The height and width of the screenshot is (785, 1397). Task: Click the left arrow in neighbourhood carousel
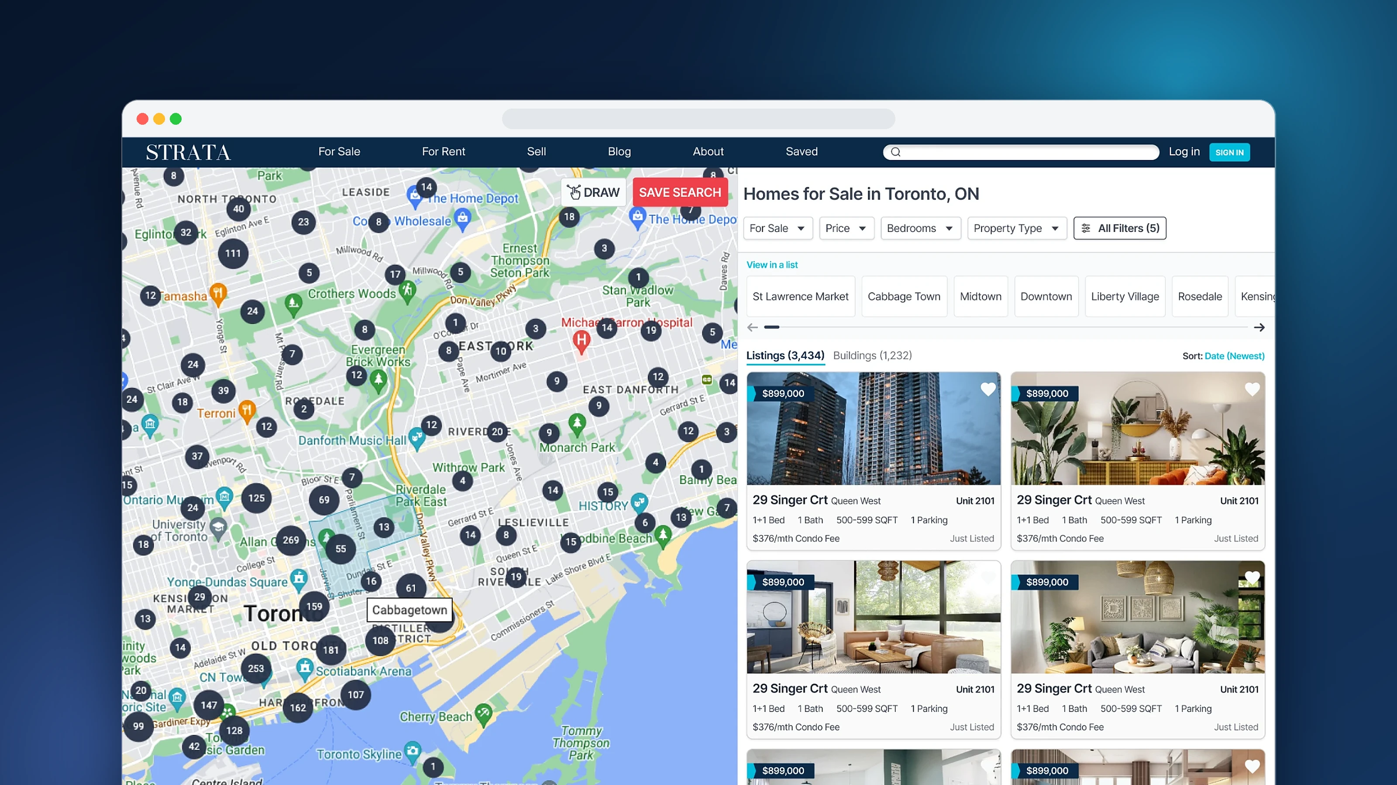[x=752, y=327]
